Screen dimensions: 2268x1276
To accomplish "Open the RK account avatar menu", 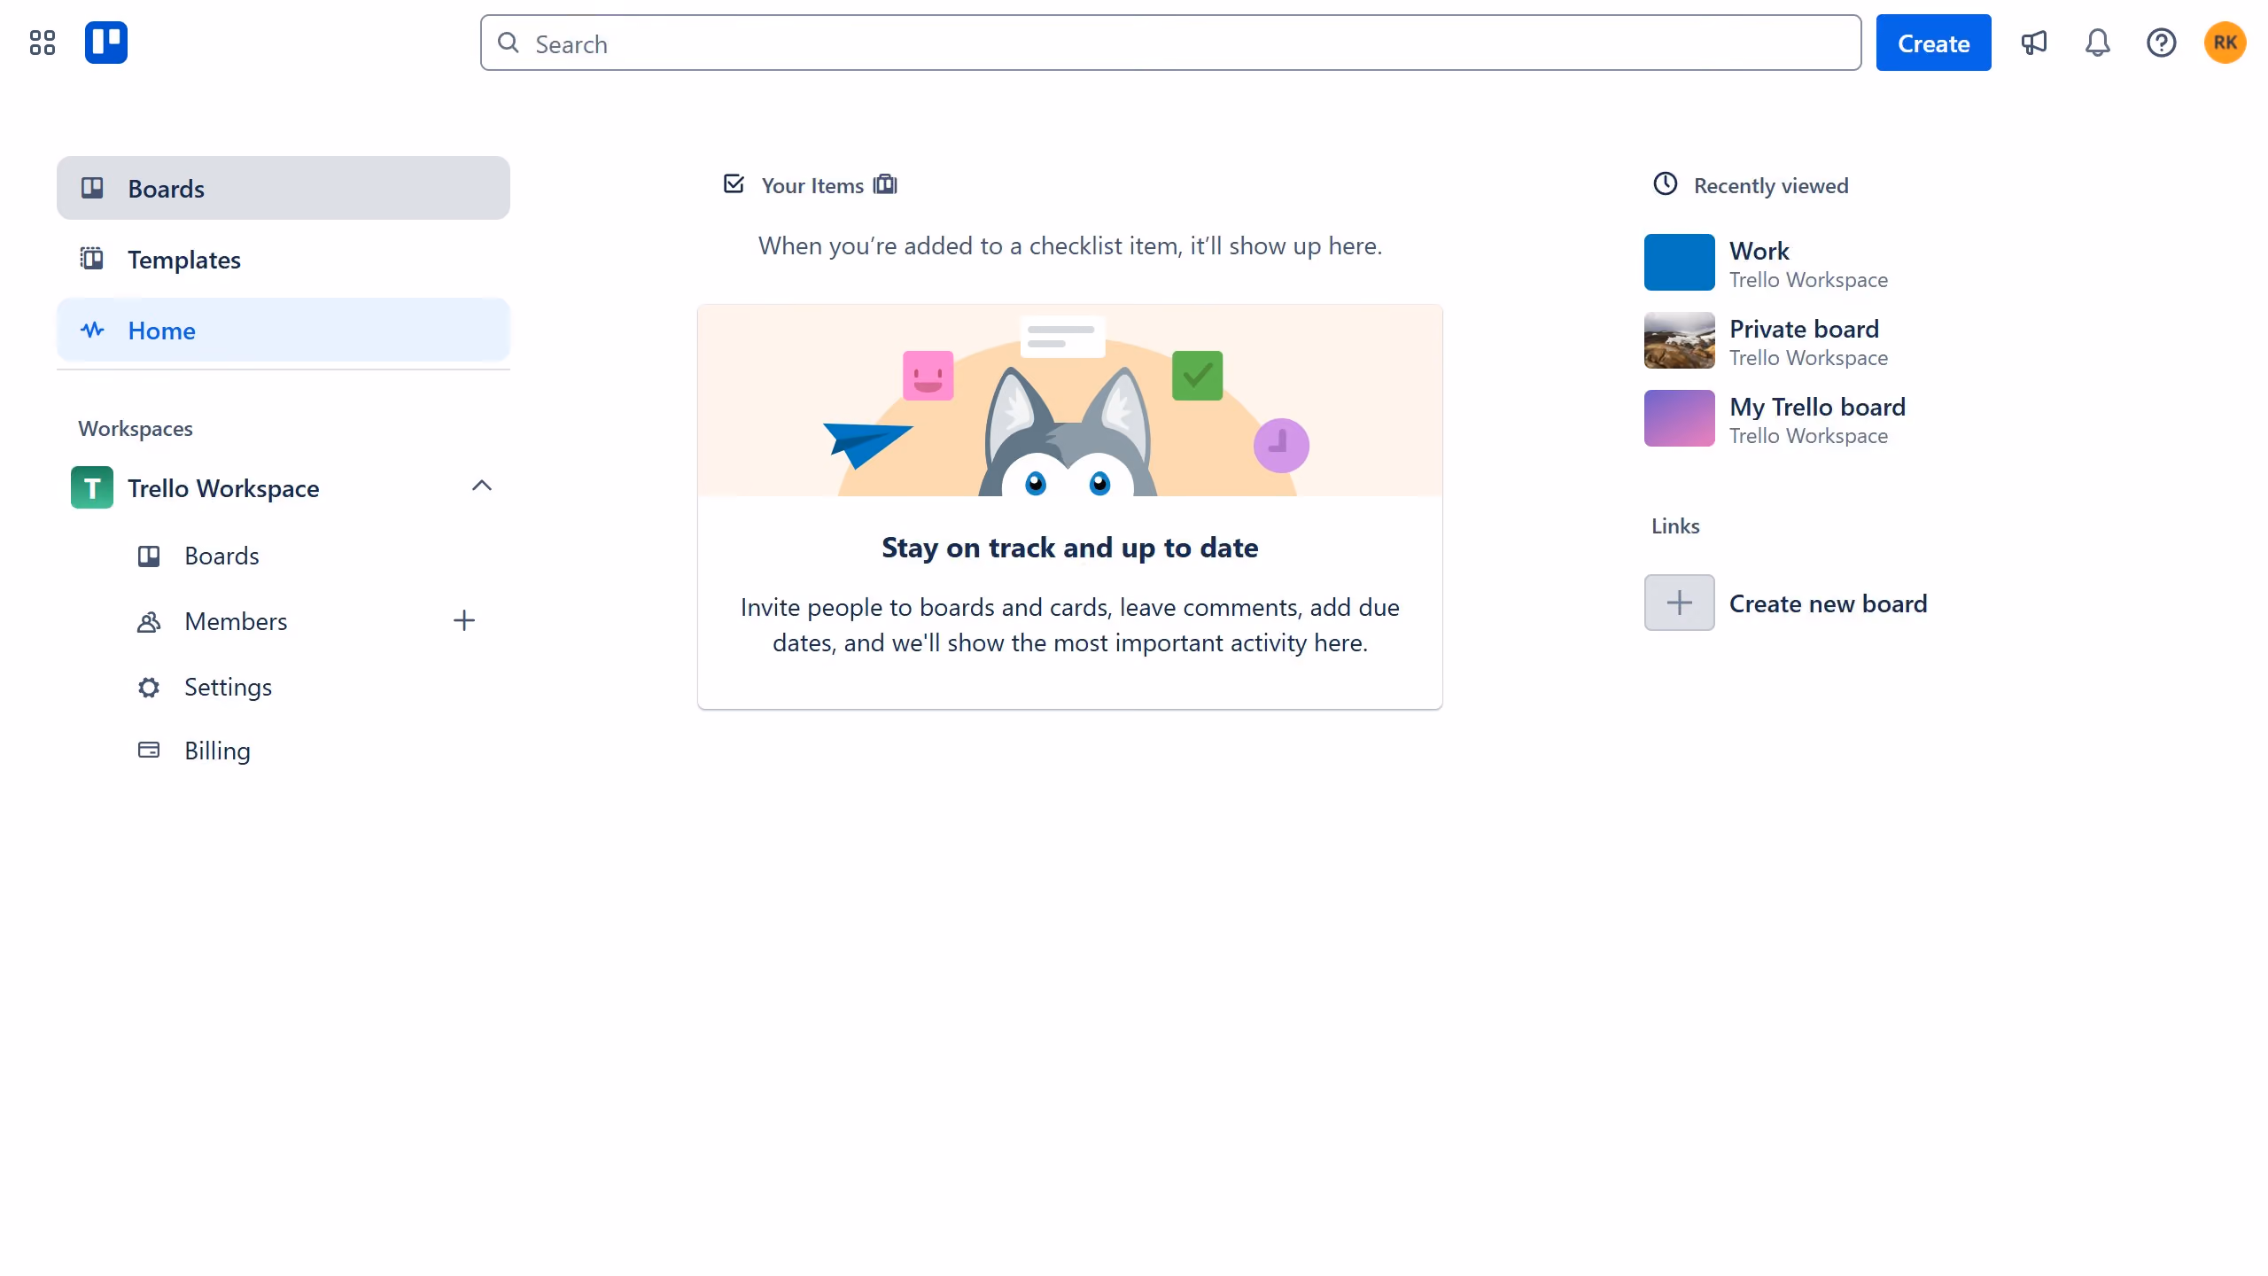I will [2225, 43].
